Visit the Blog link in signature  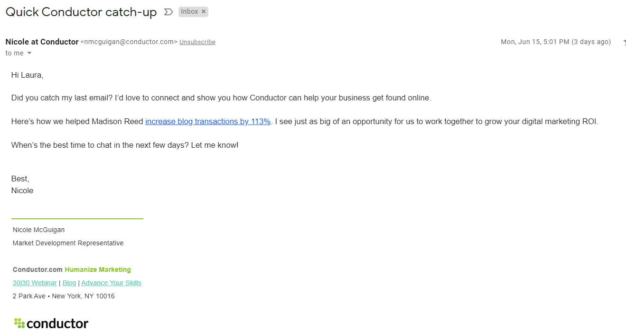point(69,283)
